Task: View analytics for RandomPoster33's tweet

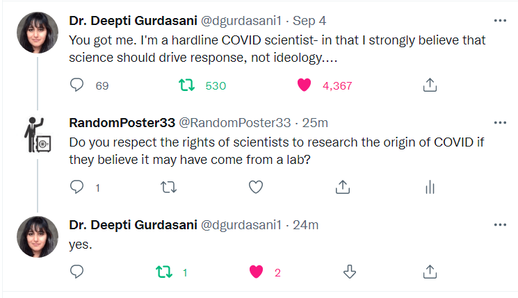Action: [430, 187]
